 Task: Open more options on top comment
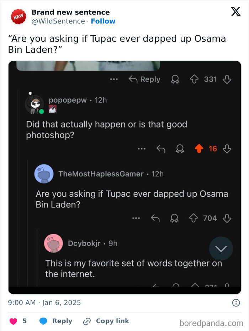114,79
